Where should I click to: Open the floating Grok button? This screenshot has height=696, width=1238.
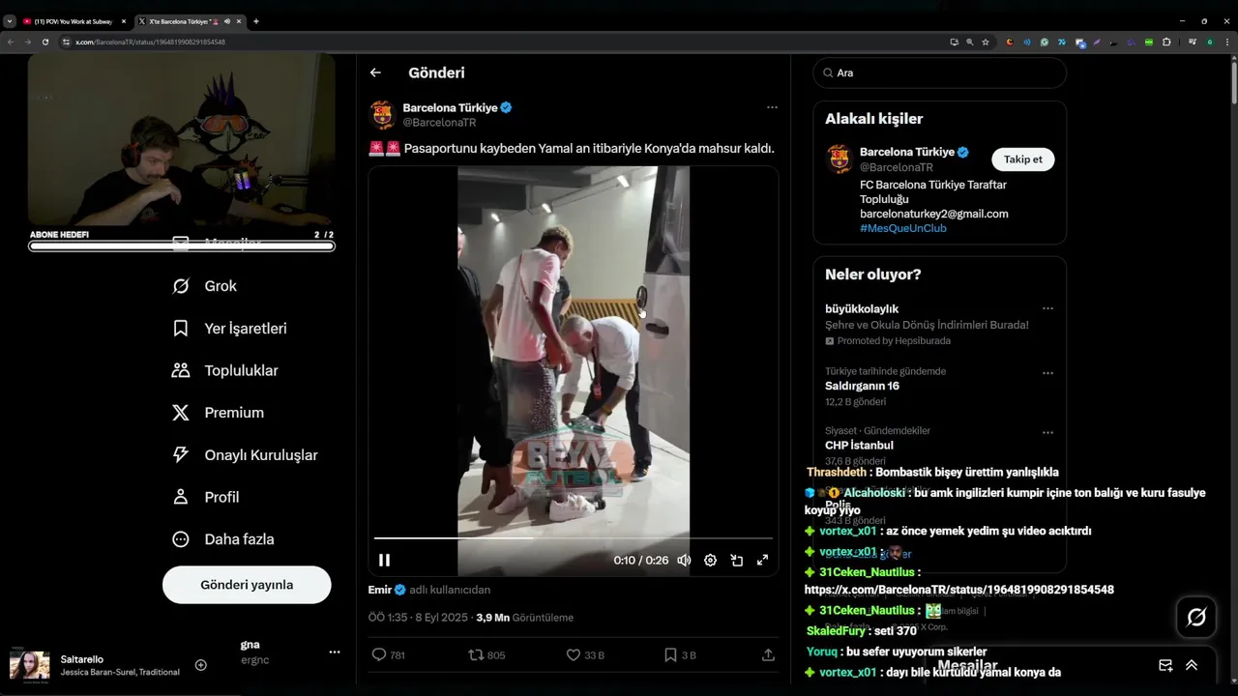click(1196, 617)
